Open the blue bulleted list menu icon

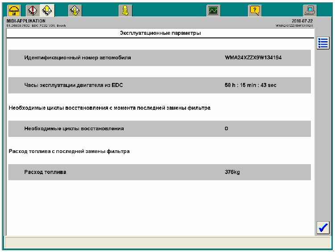[x=323, y=43]
